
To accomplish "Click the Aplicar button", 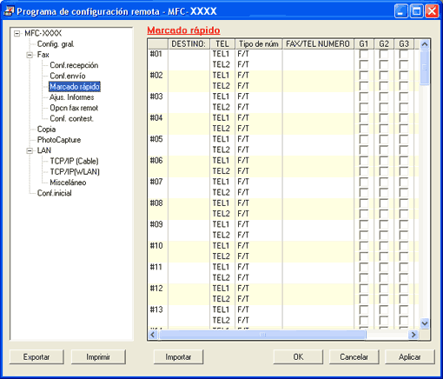I will [410, 357].
